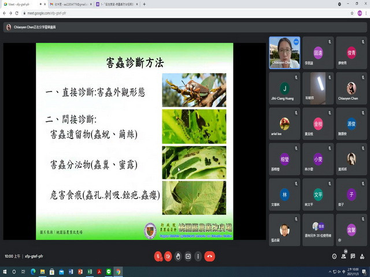
Task: Switch to the third purple-icon tab
Action: click(x=117, y=4)
